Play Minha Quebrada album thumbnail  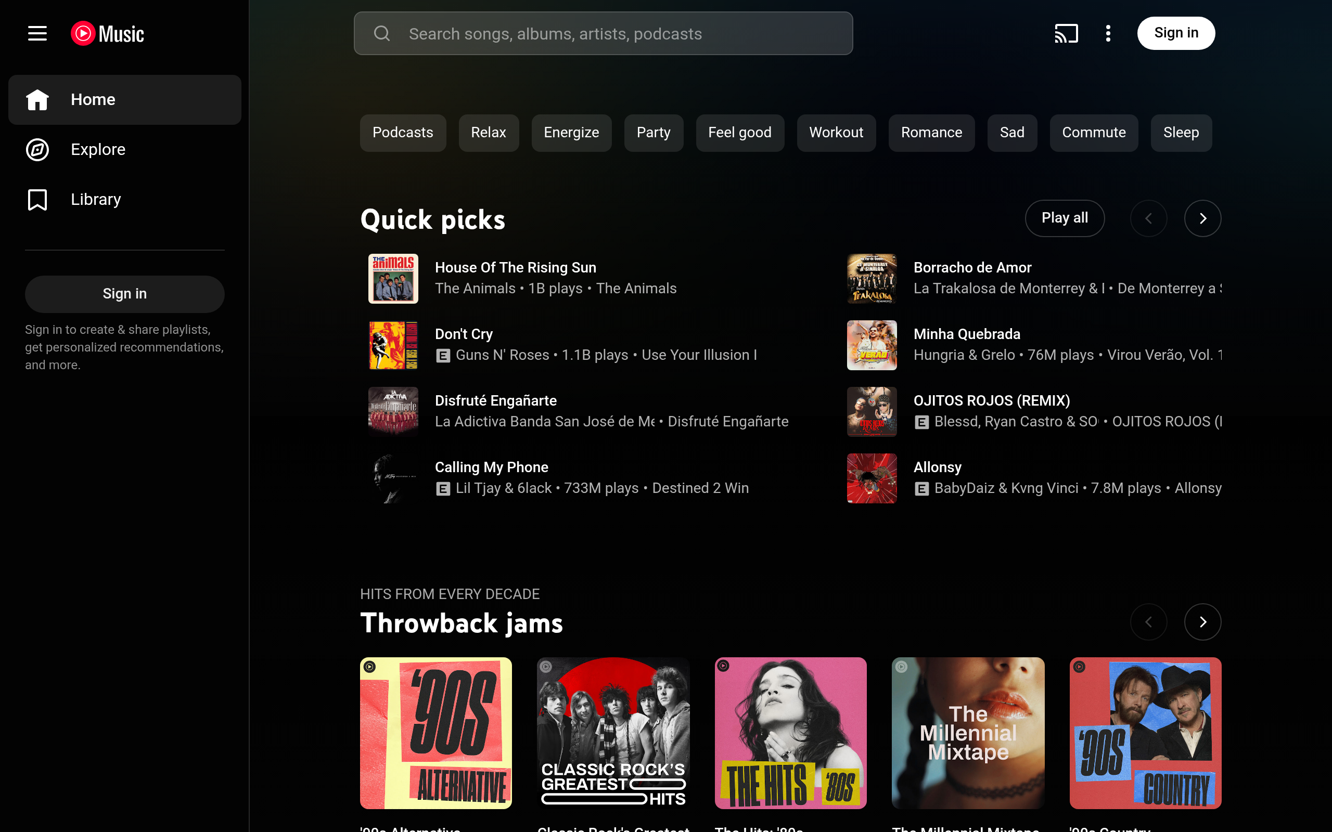coord(872,345)
